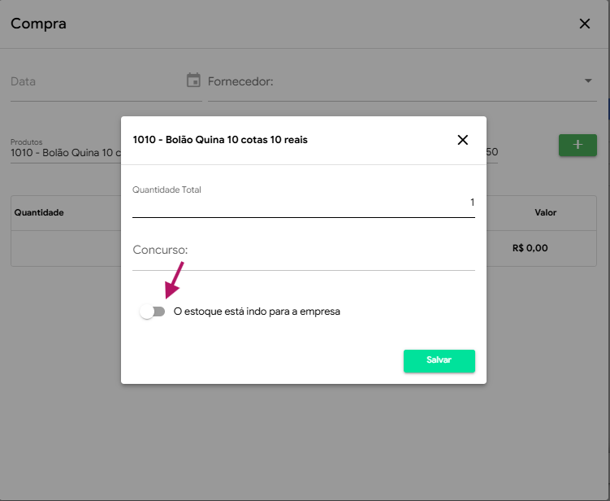The height and width of the screenshot is (501, 610).
Task: Click the modal title '1010 - Bolão Quina'
Action: [220, 140]
